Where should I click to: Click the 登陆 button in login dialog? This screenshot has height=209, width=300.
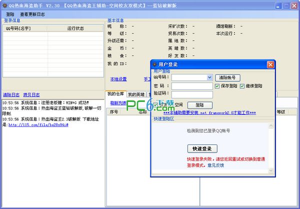click(199, 105)
